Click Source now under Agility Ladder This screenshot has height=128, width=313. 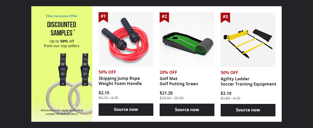pos(248,110)
